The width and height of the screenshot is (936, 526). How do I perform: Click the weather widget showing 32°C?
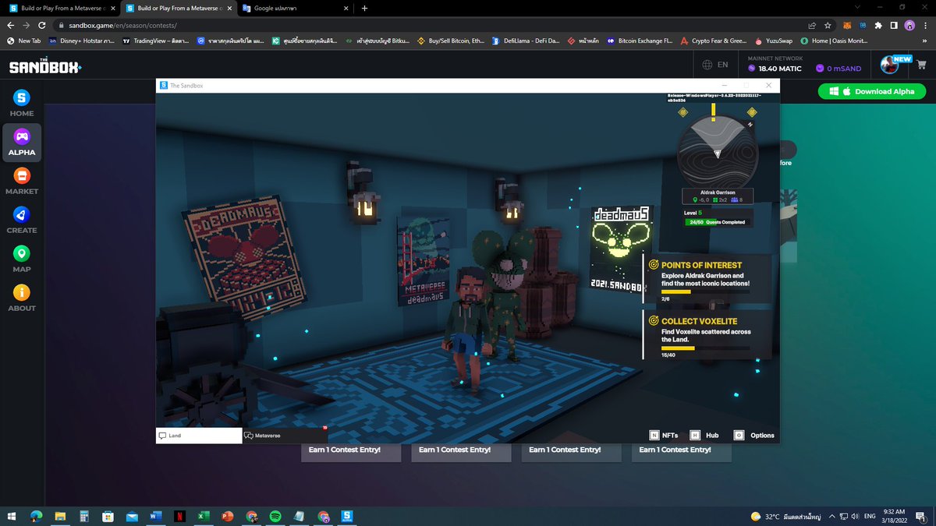coord(786,516)
